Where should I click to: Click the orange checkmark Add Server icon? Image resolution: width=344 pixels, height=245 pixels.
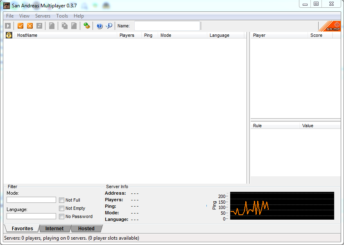pyautogui.click(x=20, y=26)
